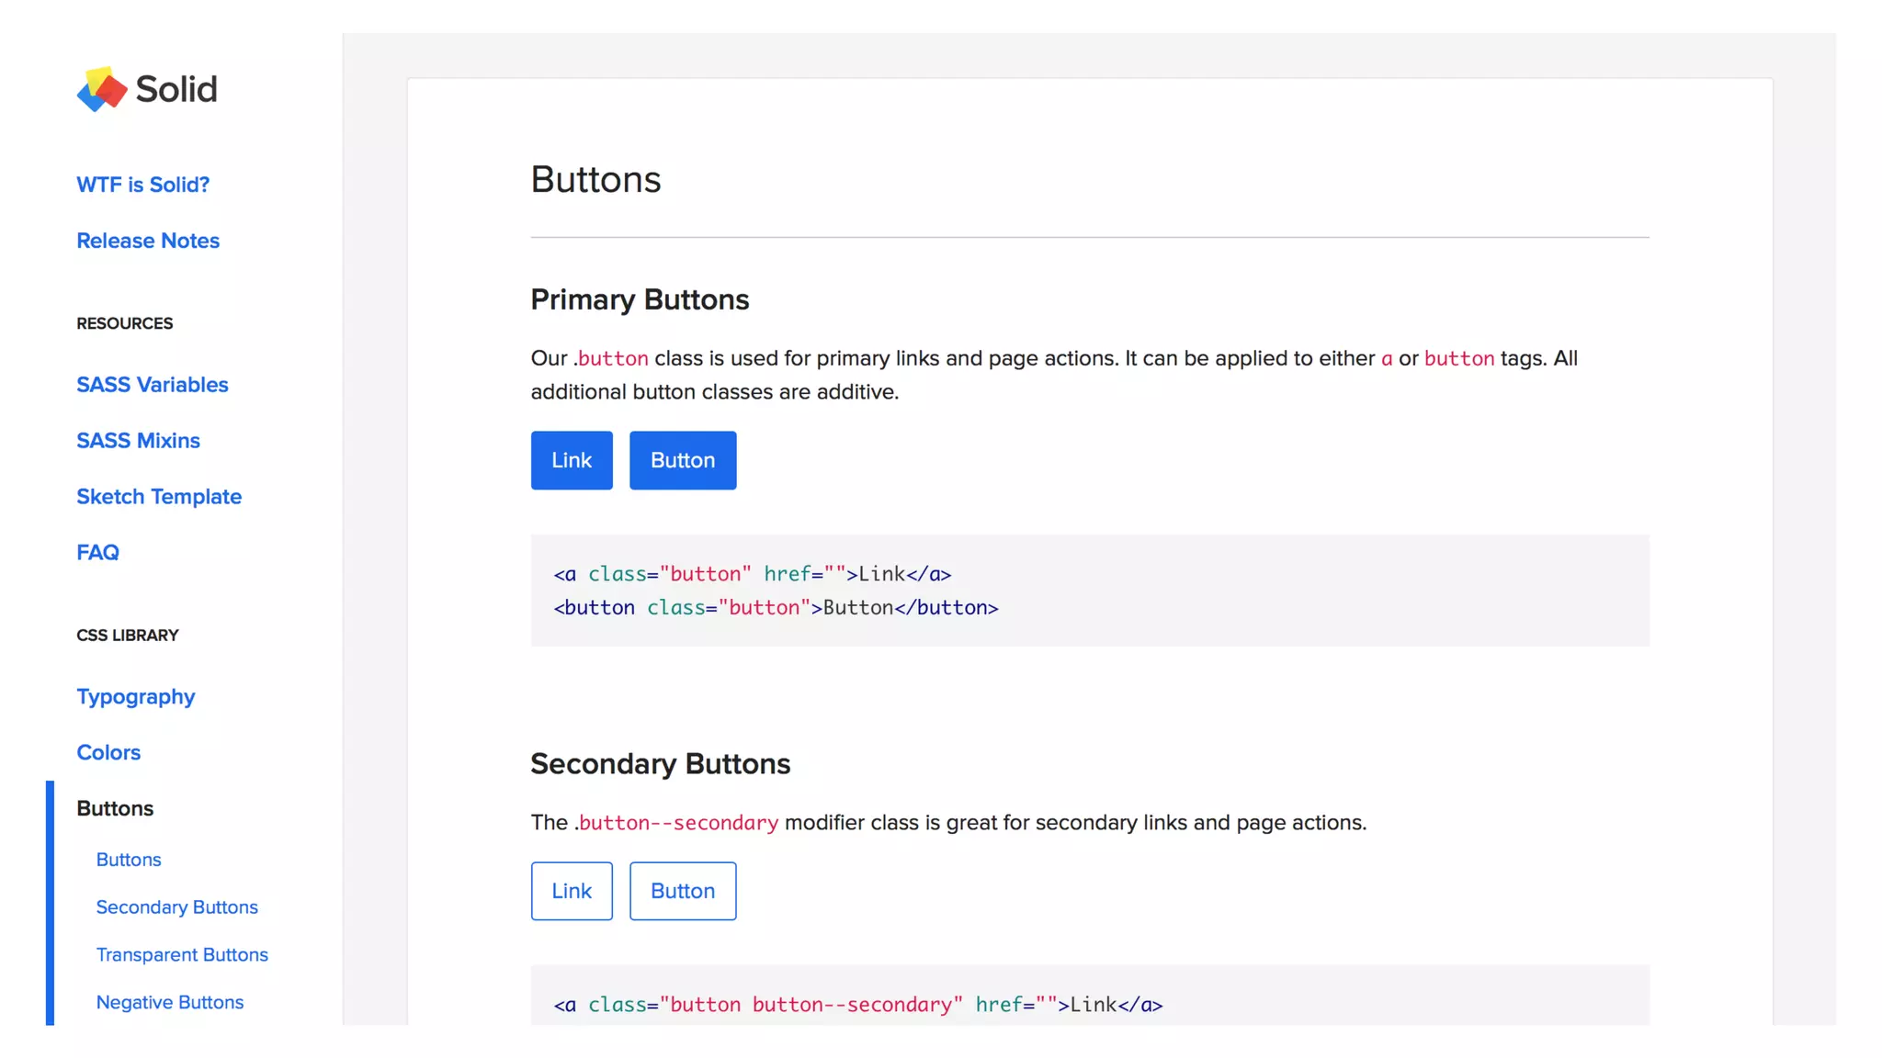Navigate to Colors section
This screenshot has height=1058, width=1882.
point(108,753)
